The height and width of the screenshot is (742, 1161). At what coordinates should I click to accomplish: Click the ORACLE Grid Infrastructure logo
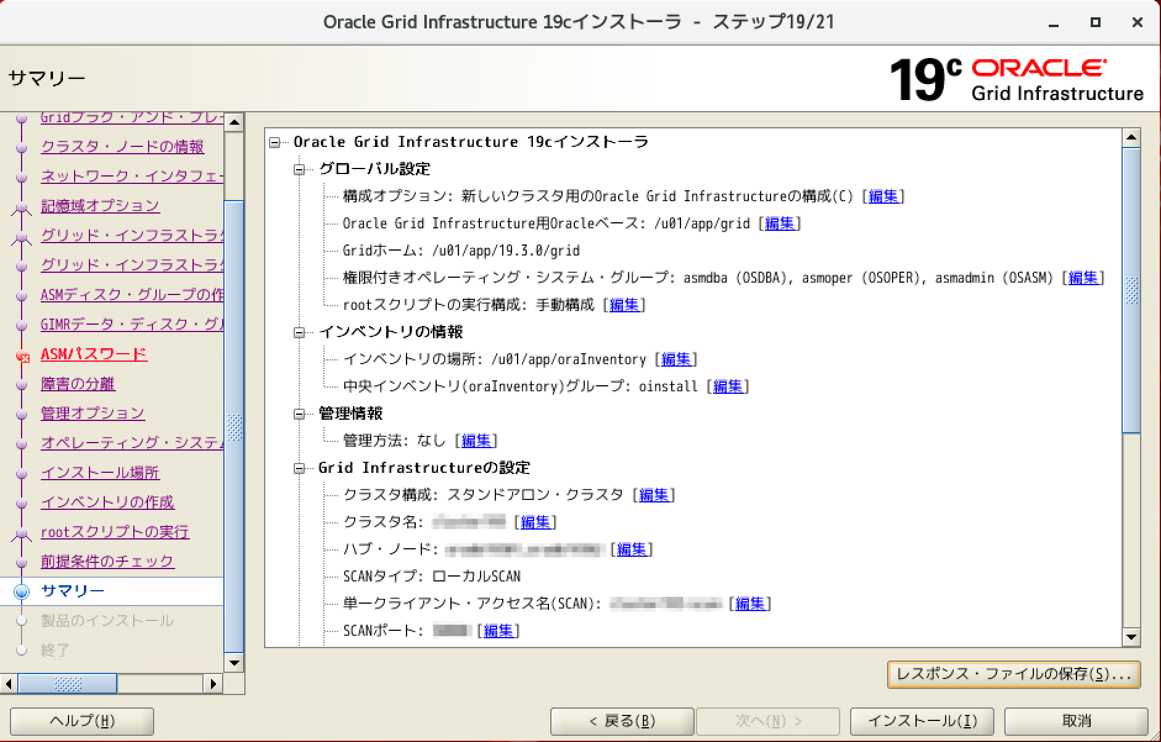coord(1017,80)
